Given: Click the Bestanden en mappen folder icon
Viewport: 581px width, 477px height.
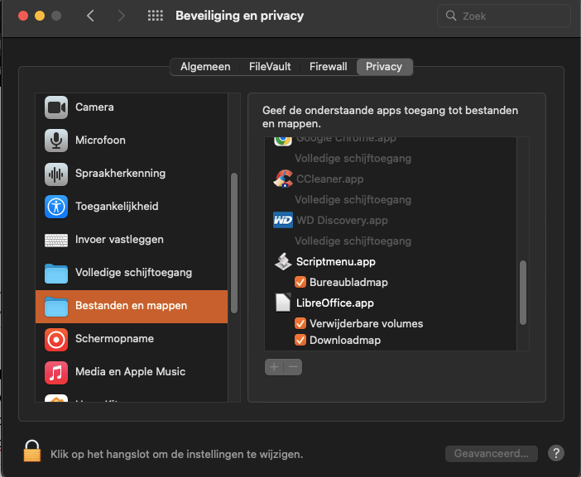Looking at the screenshot, I should tap(56, 307).
